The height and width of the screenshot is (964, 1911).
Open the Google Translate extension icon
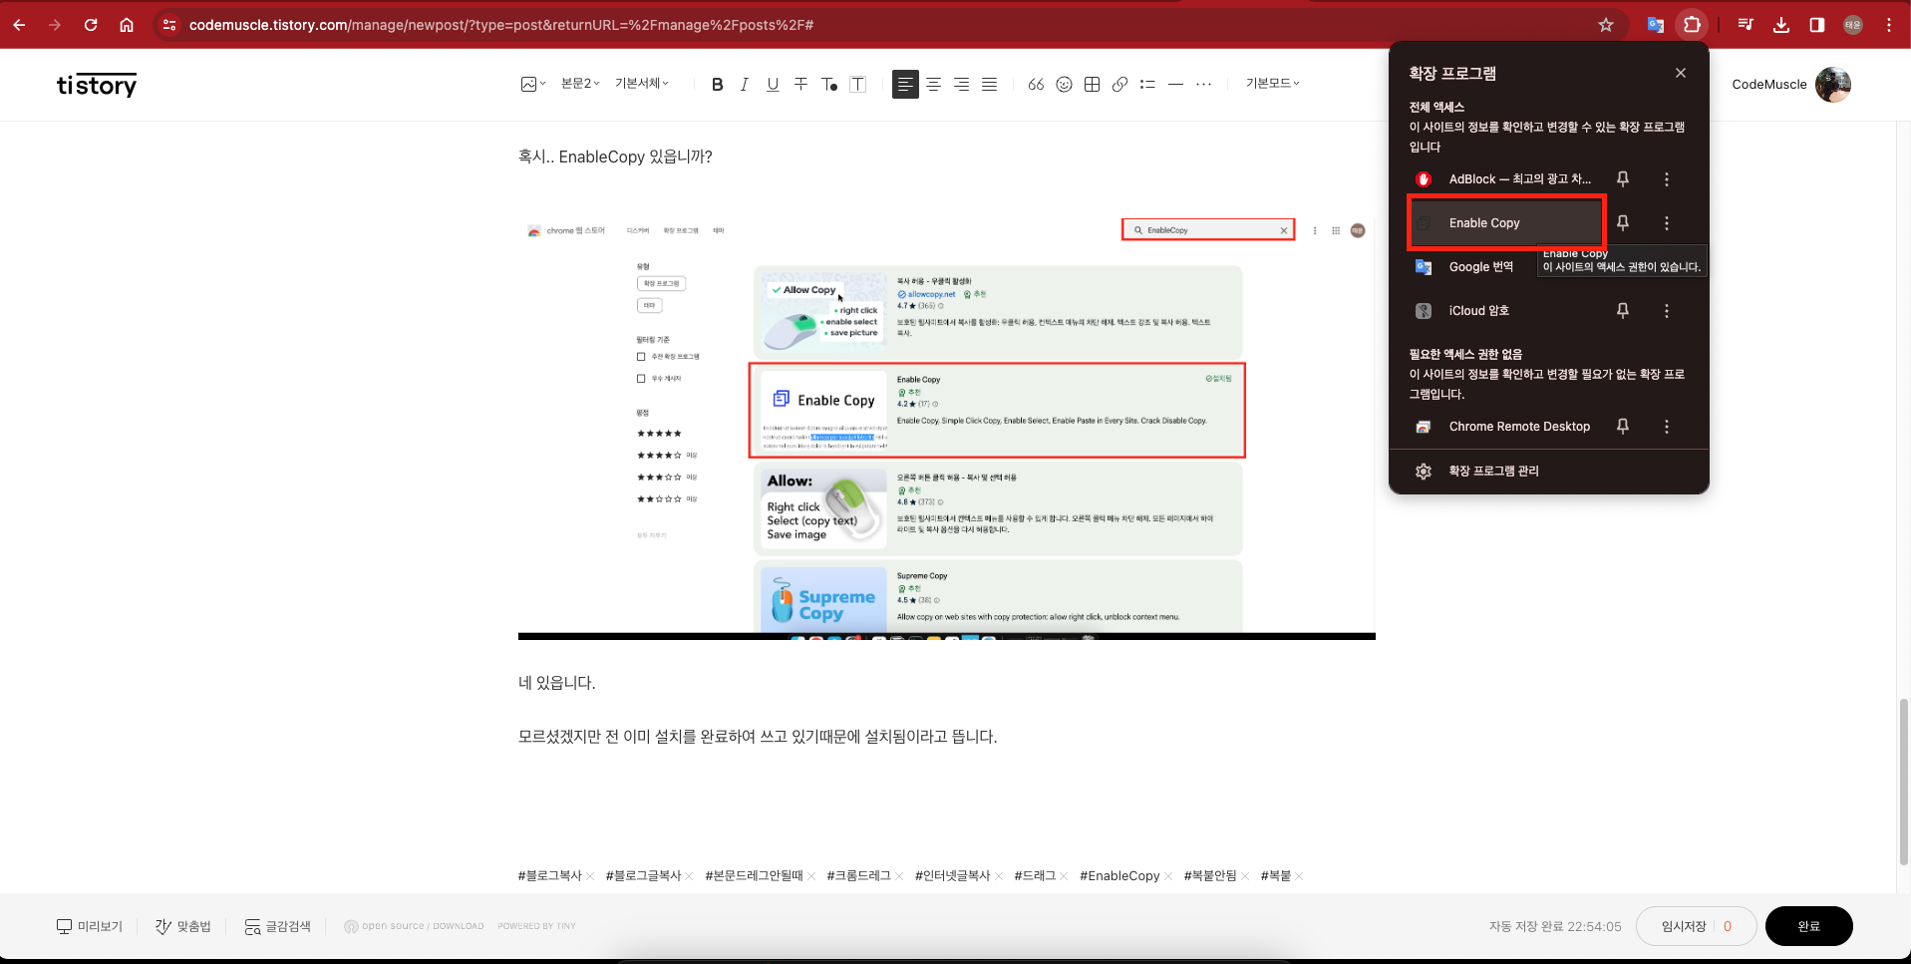1655,25
